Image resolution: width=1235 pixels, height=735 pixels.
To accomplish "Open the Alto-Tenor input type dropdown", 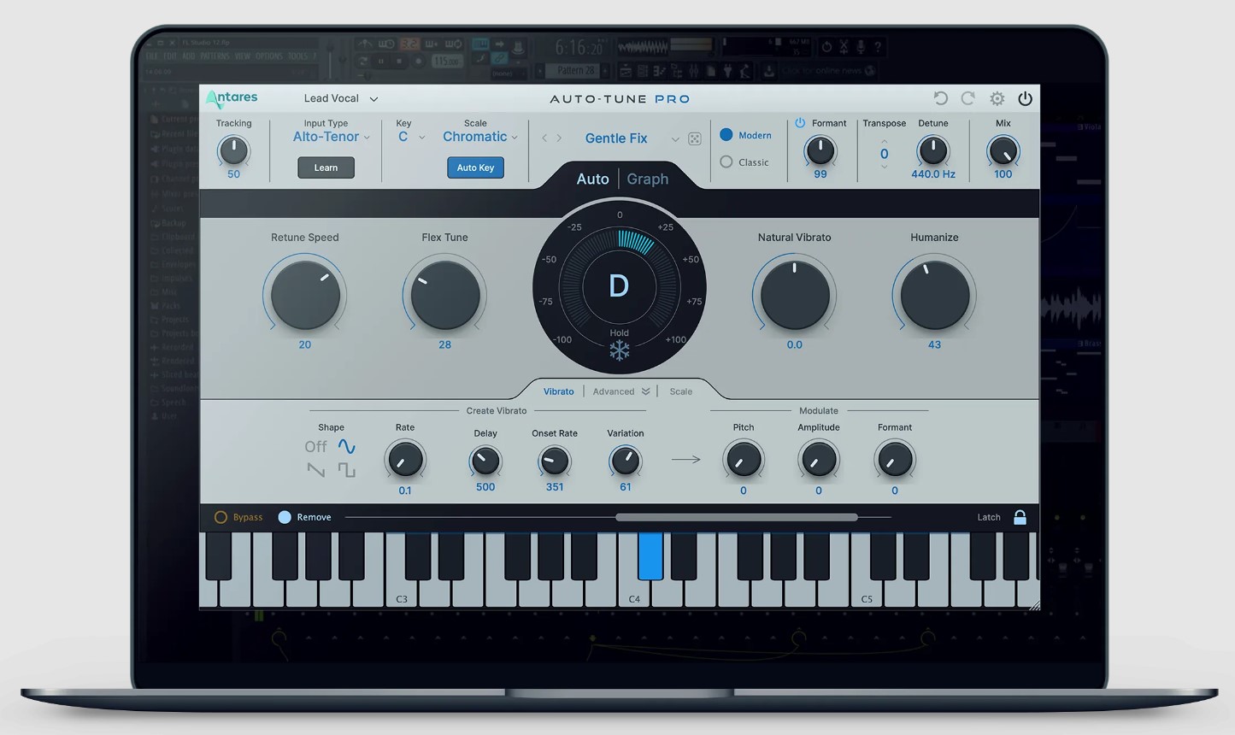I will tap(332, 137).
